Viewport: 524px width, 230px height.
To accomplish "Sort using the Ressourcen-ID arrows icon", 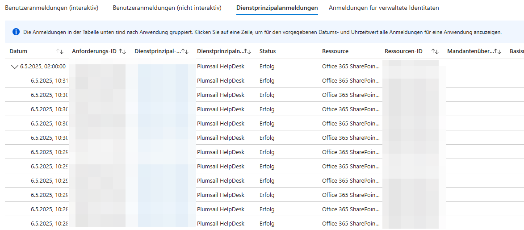I will coord(435,51).
